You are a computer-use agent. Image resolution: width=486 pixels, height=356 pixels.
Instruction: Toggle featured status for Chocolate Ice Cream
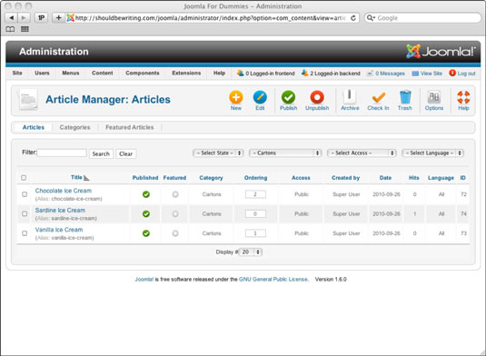click(x=175, y=194)
